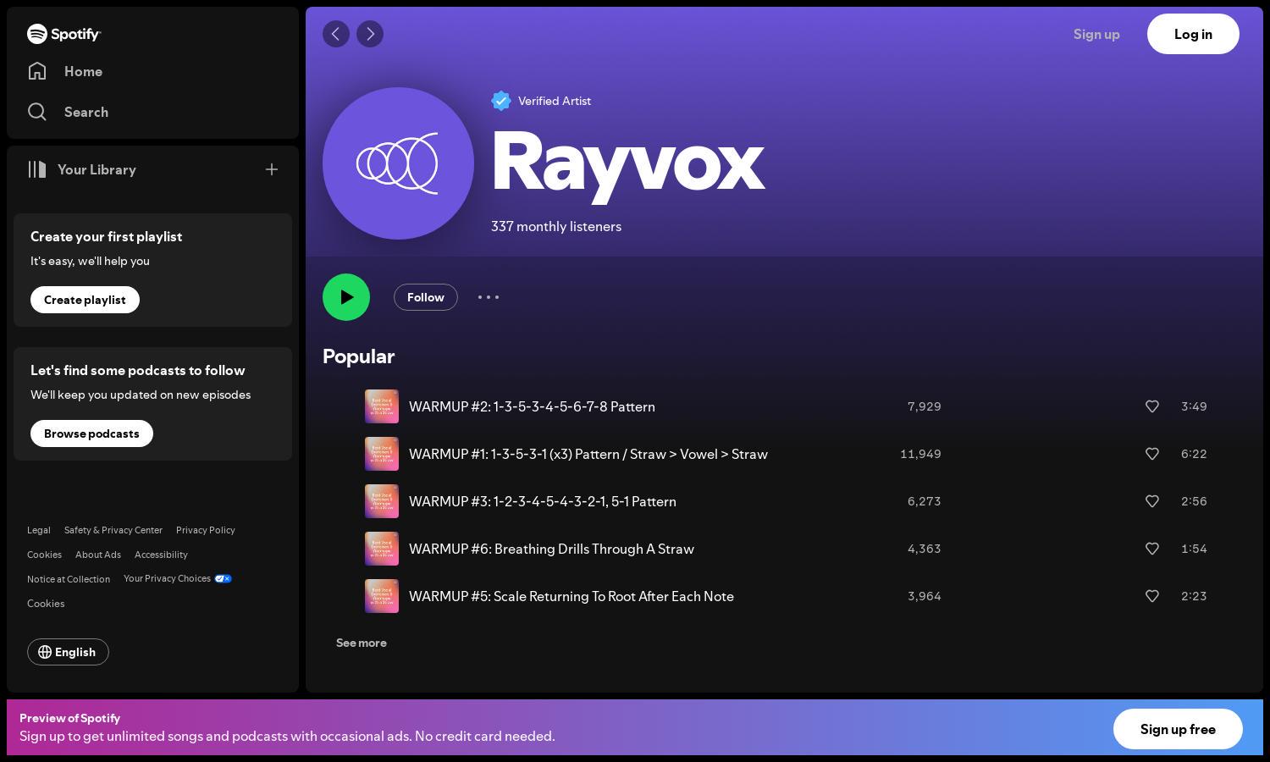Open the Privacy Policy link

pos(206,530)
